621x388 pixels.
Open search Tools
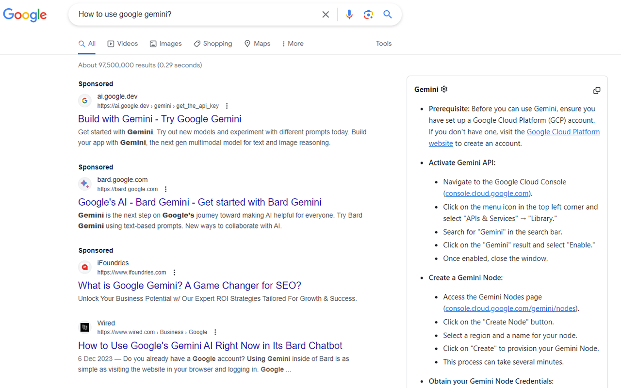383,43
